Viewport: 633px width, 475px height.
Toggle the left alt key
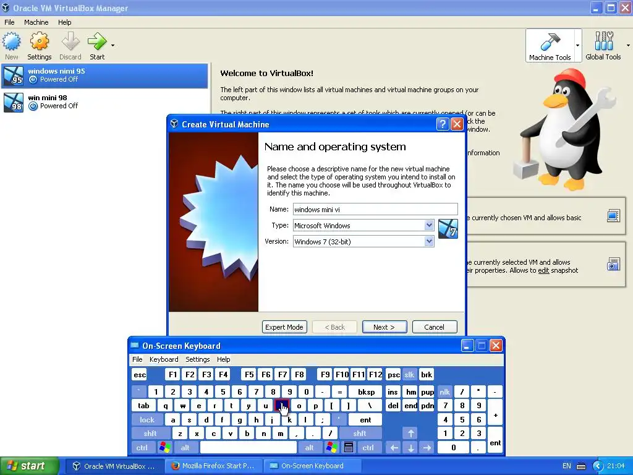point(185,448)
